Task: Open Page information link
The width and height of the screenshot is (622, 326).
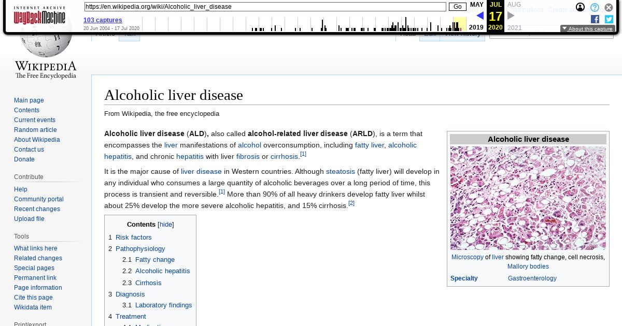Action: pos(38,288)
